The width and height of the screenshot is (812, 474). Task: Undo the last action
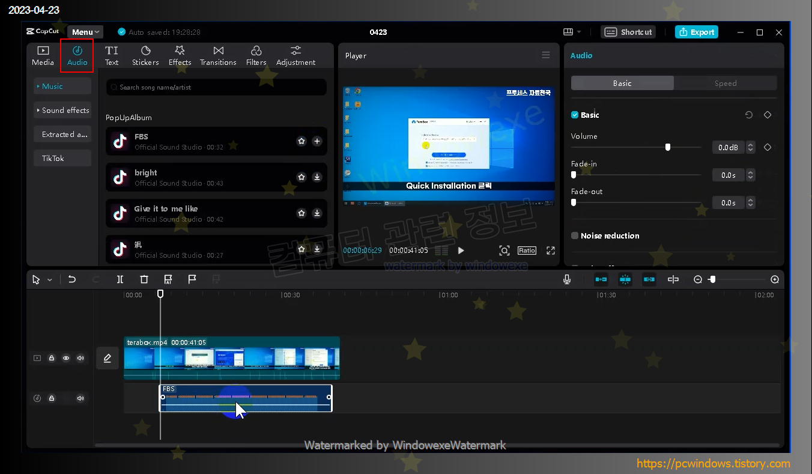tap(72, 279)
